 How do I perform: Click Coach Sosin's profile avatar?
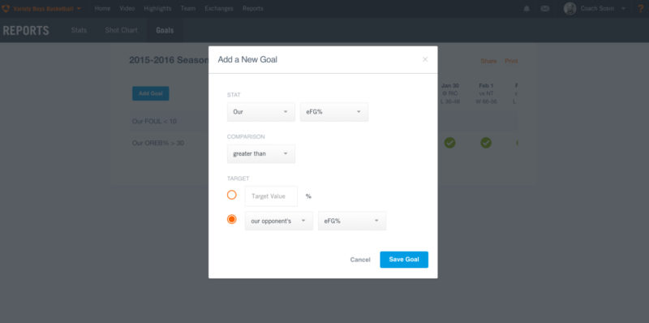pos(570,9)
